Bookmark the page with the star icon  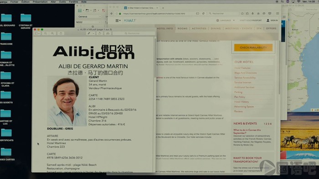tap(242, 14)
